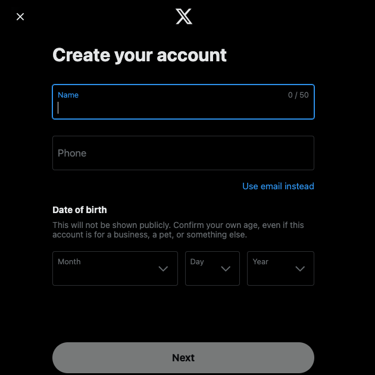Viewport: 375px width, 375px height.
Task: Click the Next button
Action: (183, 358)
